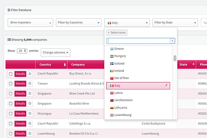Star the Beautiful Wine row
Image resolution: width=207 pixels, height=138 pixels.
[30, 104]
